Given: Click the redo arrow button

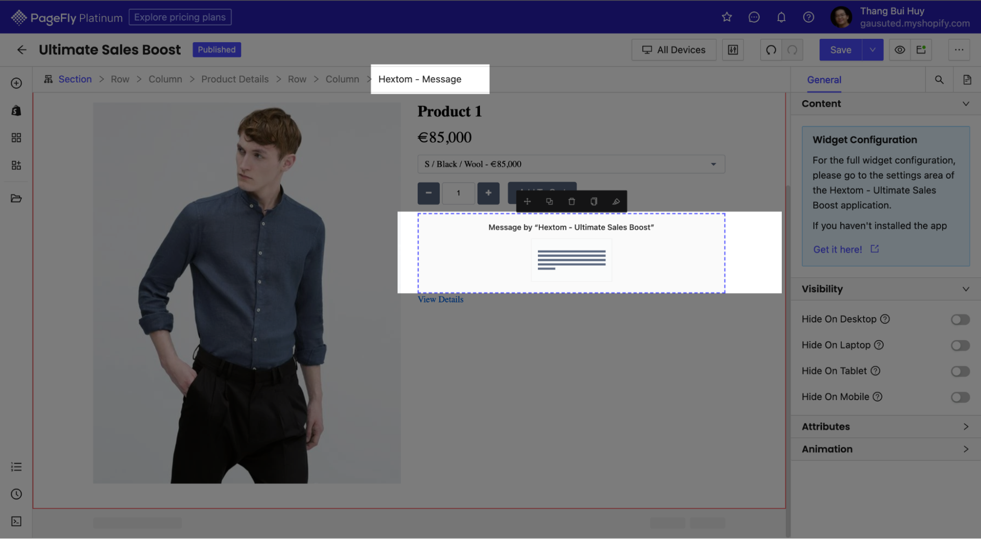Looking at the screenshot, I should click(x=792, y=50).
